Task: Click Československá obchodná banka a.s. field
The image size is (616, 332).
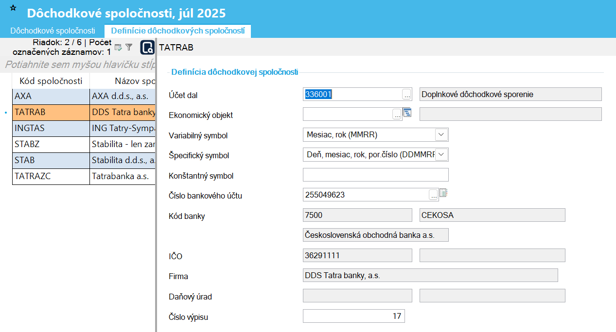Action: click(x=375, y=235)
